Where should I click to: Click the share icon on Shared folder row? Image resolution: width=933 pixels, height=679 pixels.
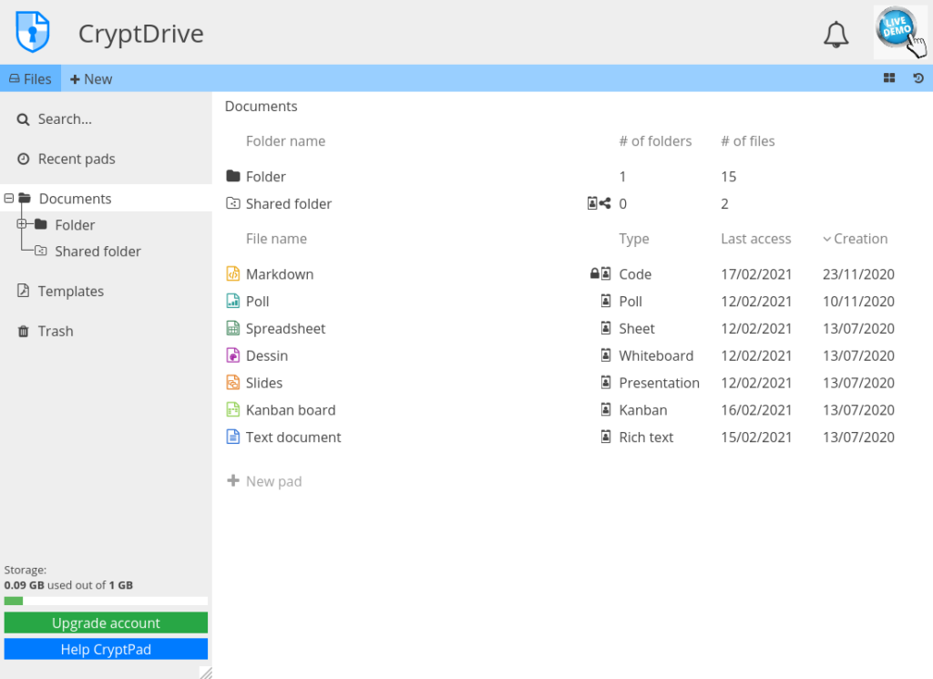click(x=605, y=203)
